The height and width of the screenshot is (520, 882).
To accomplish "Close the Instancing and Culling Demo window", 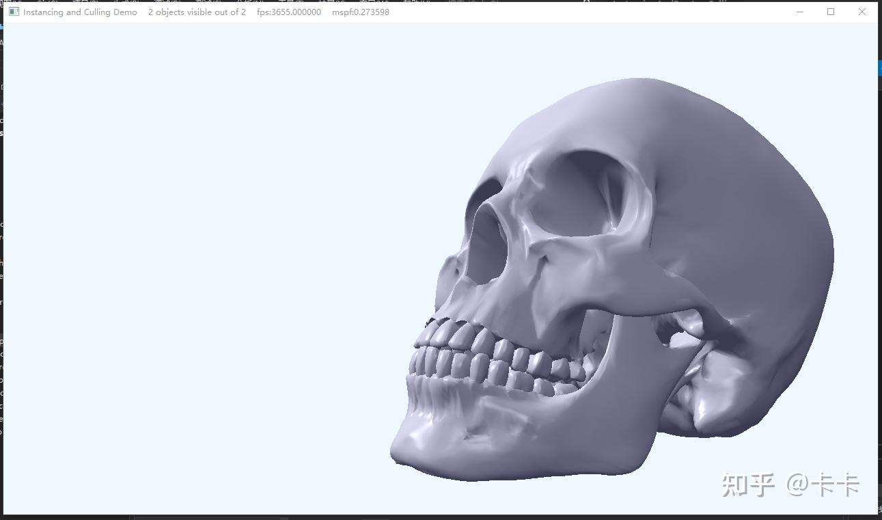I will [862, 12].
